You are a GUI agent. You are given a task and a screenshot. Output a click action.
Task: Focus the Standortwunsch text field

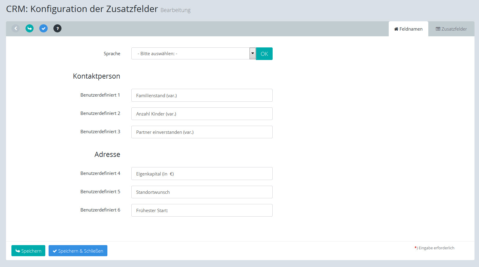(x=202, y=192)
